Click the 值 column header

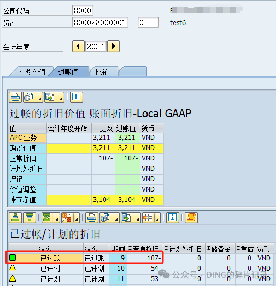[x=27, y=128]
